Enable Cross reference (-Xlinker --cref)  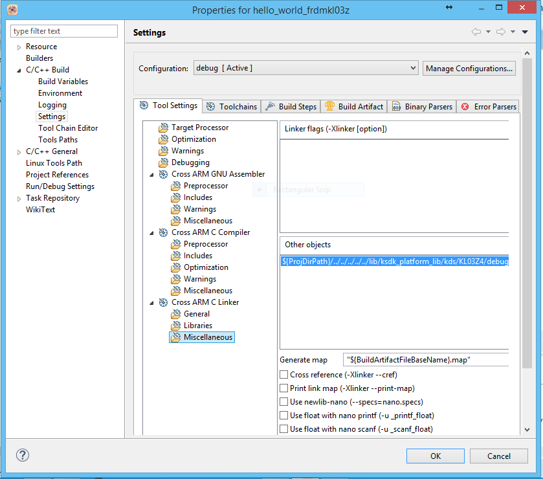click(x=283, y=374)
